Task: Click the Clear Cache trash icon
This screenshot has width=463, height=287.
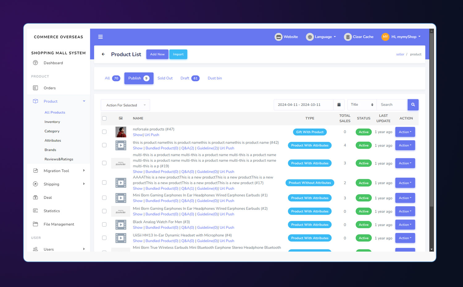Action: (348, 37)
